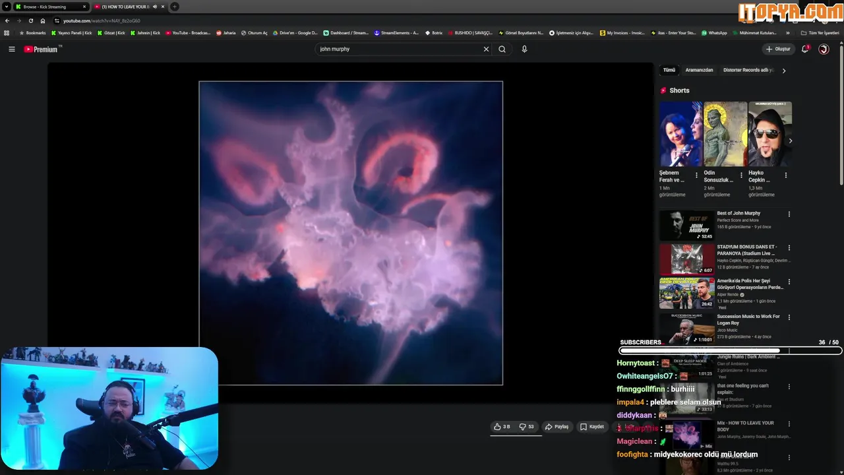Open YouTube notifications bell
844x475 pixels.
point(805,49)
